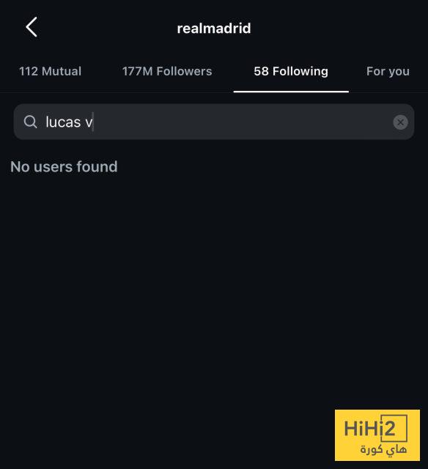
Task: Click the magnifying glass search icon
Action: point(30,122)
